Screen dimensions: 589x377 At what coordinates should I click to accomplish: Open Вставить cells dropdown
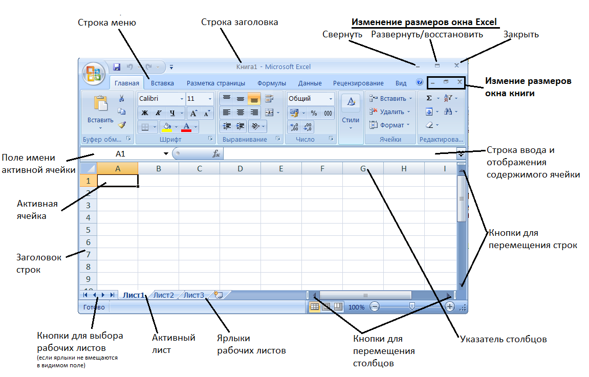pos(410,98)
